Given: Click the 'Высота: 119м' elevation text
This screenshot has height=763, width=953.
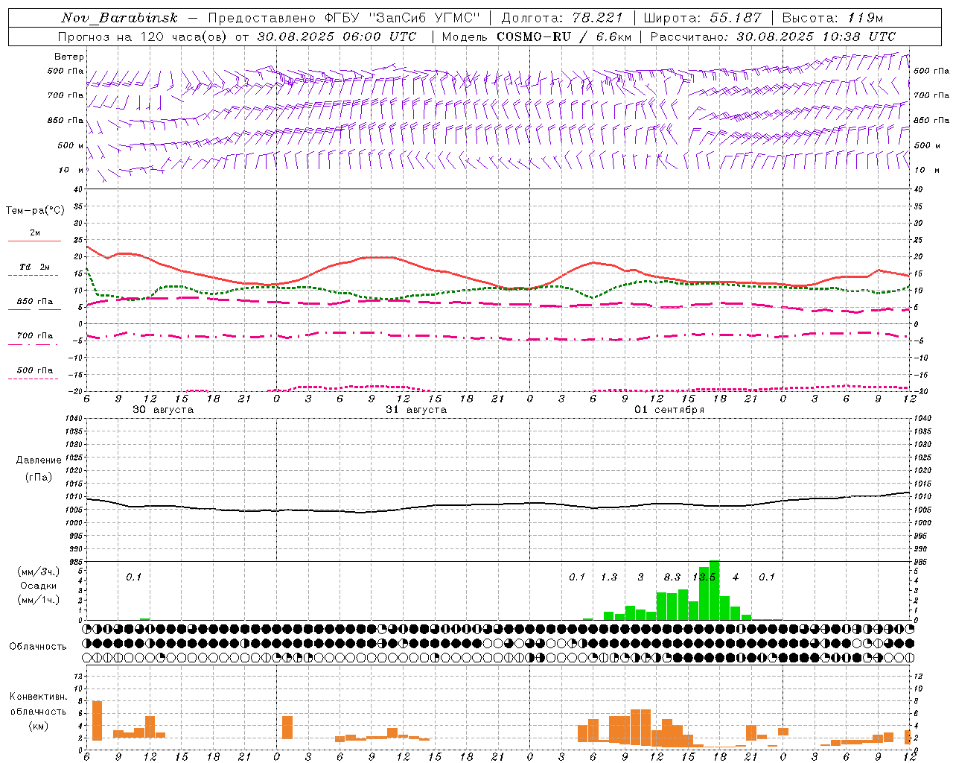Looking at the screenshot, I should click(x=832, y=18).
